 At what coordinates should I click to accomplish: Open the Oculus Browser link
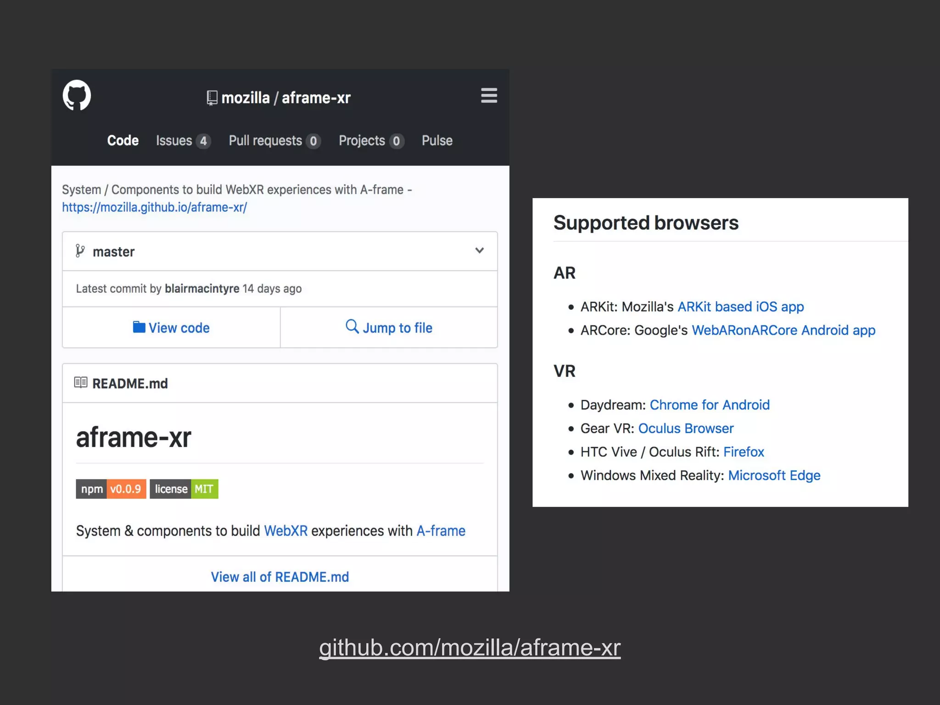pos(686,428)
